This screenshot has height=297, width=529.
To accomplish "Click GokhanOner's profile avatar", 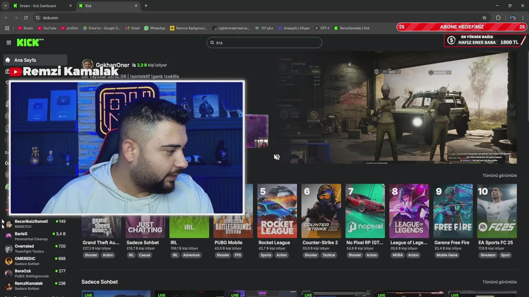I will coord(88,65).
